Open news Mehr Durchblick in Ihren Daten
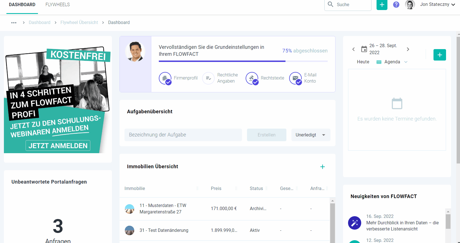Image resolution: width=460 pixels, height=243 pixels. click(402, 226)
